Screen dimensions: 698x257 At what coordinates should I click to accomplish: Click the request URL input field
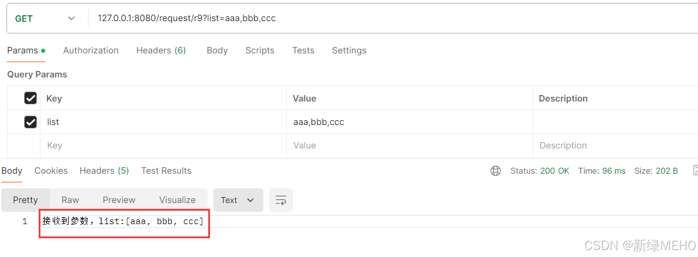click(392, 18)
